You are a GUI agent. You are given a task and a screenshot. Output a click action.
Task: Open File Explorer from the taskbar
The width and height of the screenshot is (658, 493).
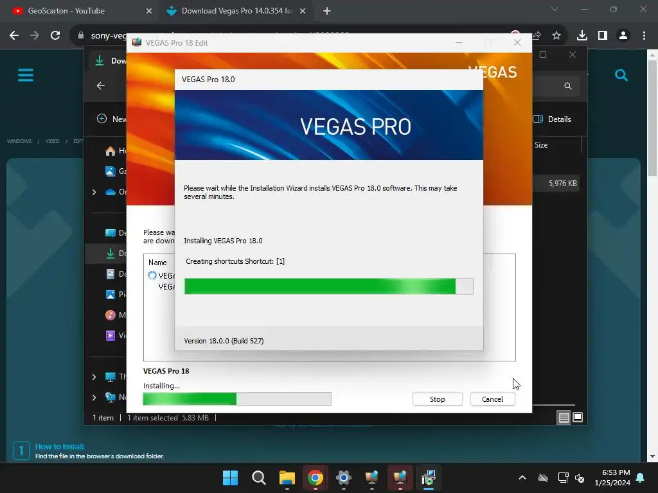pos(287,478)
